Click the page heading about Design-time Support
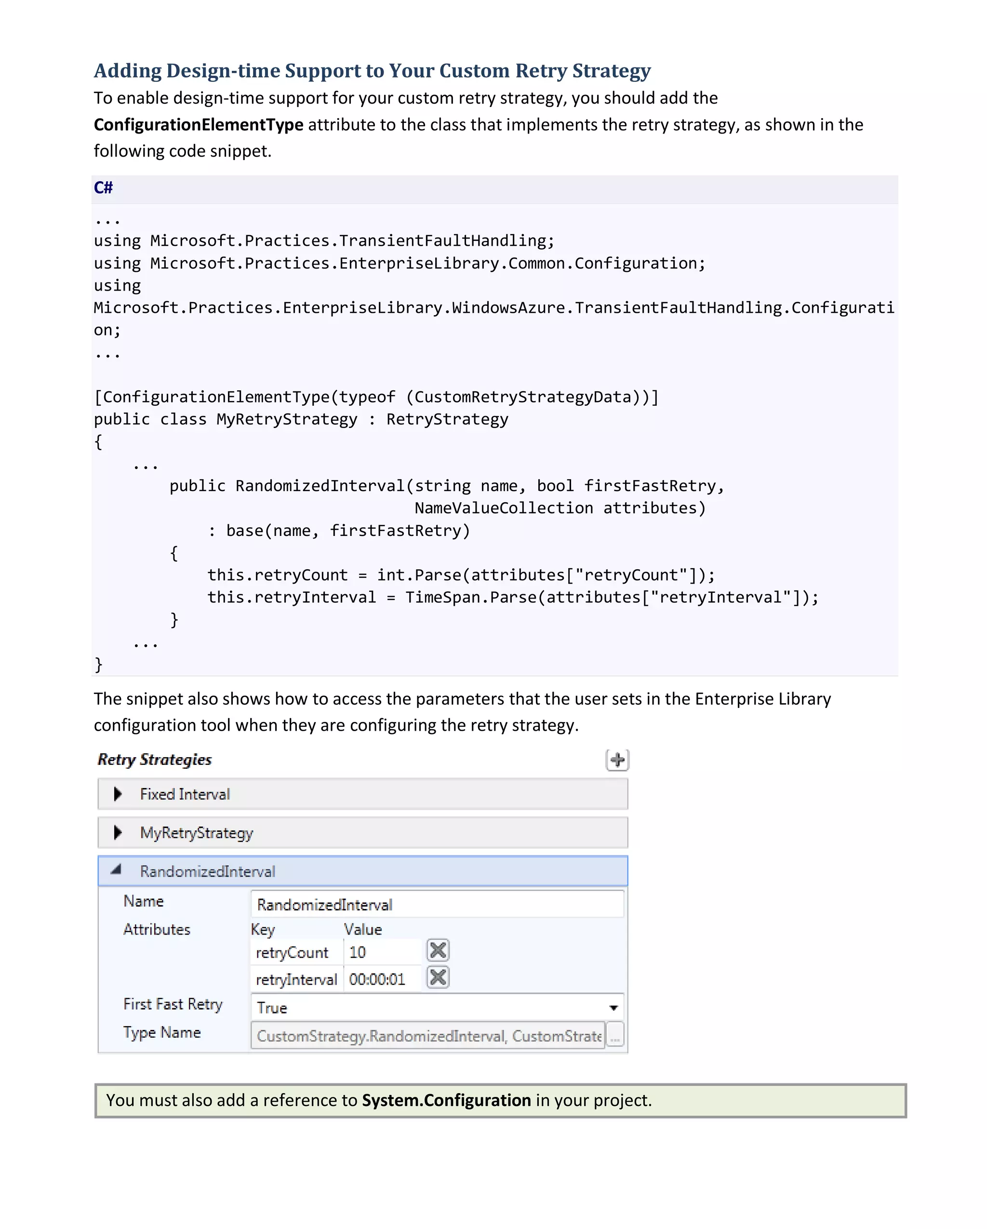 (372, 71)
